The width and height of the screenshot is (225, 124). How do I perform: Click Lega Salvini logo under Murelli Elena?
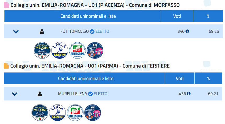coord(57,113)
